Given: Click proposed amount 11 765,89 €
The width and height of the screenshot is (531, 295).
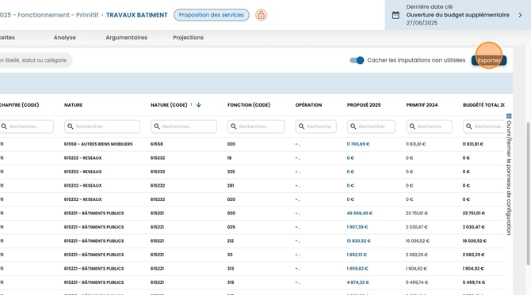Looking at the screenshot, I should click(358, 144).
